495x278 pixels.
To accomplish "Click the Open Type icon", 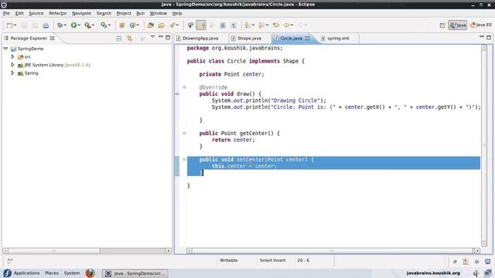I will click(x=151, y=25).
